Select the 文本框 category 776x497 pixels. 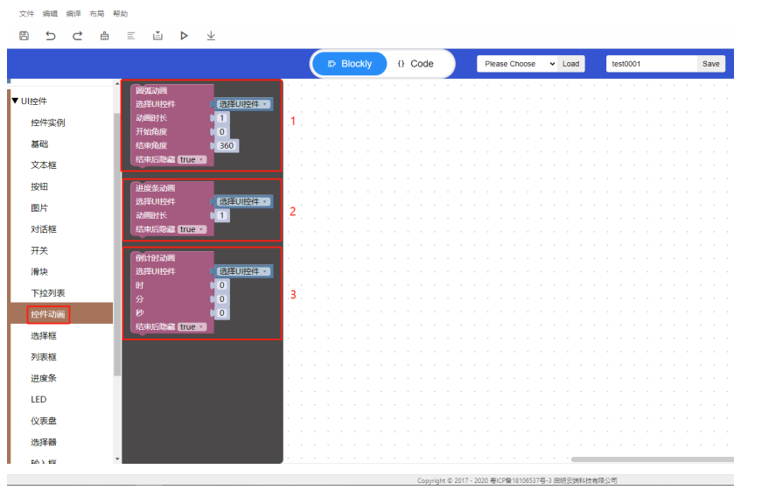click(44, 165)
